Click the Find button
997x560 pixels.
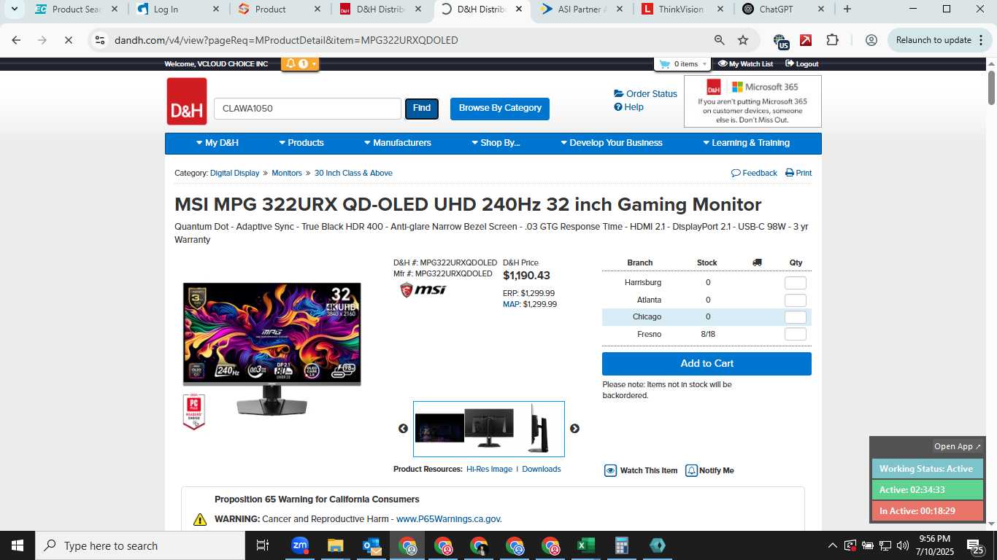pos(422,108)
